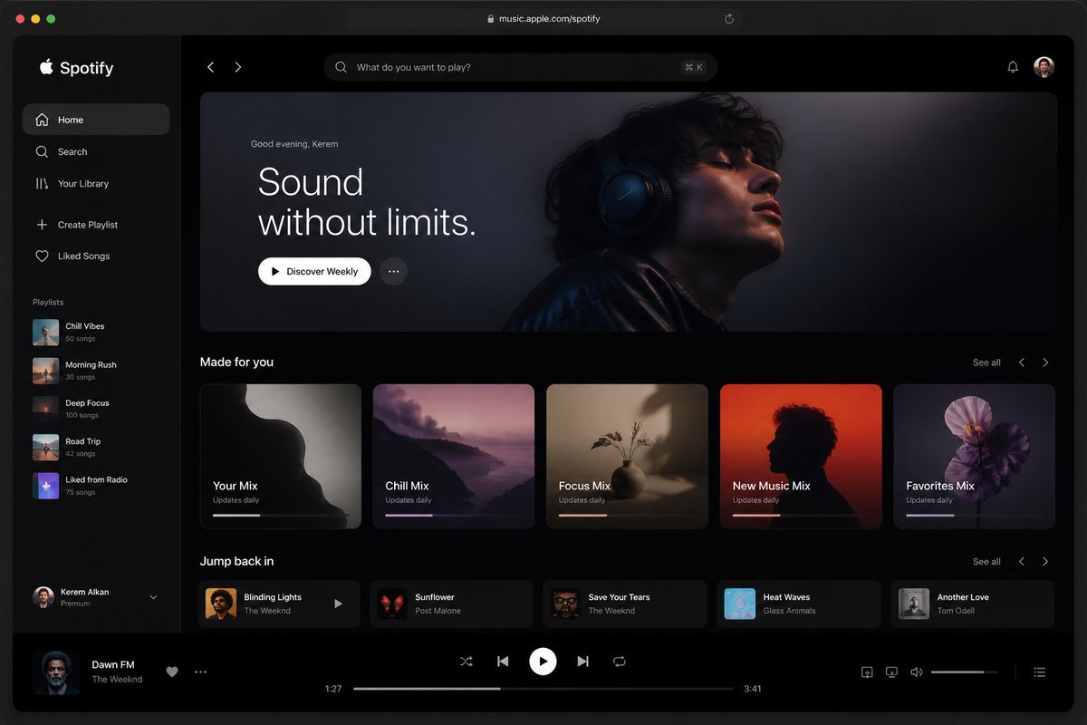Mute with the speaker volume icon

point(916,672)
